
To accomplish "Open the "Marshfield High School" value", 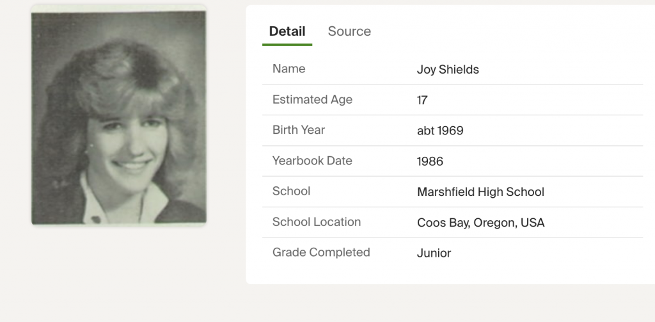I will pos(480,192).
